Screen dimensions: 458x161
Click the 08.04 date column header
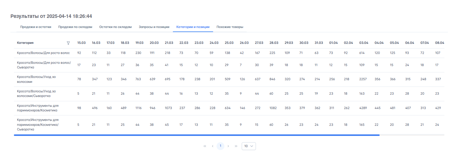pyautogui.click(x=439, y=43)
